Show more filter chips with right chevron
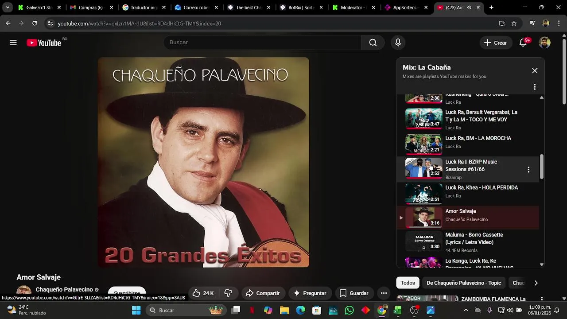567x319 pixels. pyautogui.click(x=536, y=283)
